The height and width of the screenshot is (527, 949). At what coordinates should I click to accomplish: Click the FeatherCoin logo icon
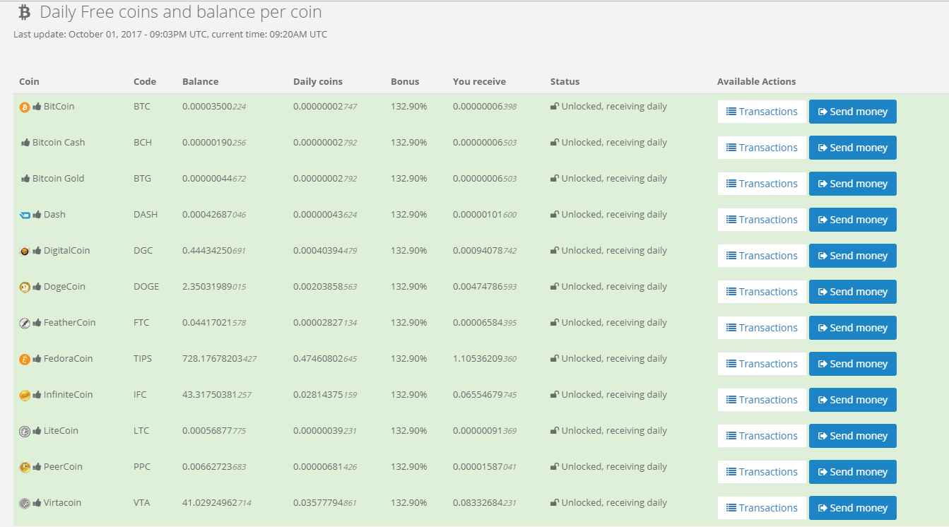25,324
